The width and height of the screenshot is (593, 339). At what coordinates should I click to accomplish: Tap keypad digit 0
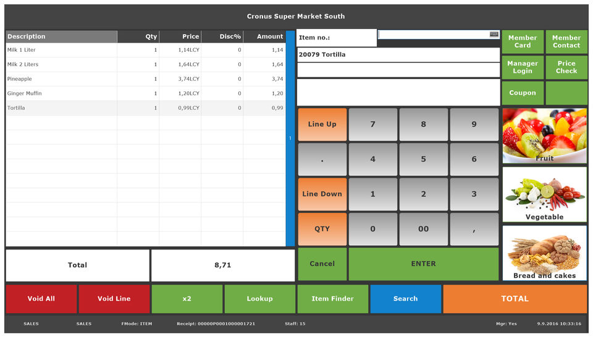[373, 228]
